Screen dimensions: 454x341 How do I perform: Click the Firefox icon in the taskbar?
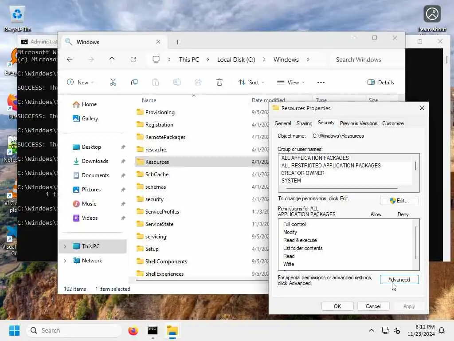pos(133,330)
